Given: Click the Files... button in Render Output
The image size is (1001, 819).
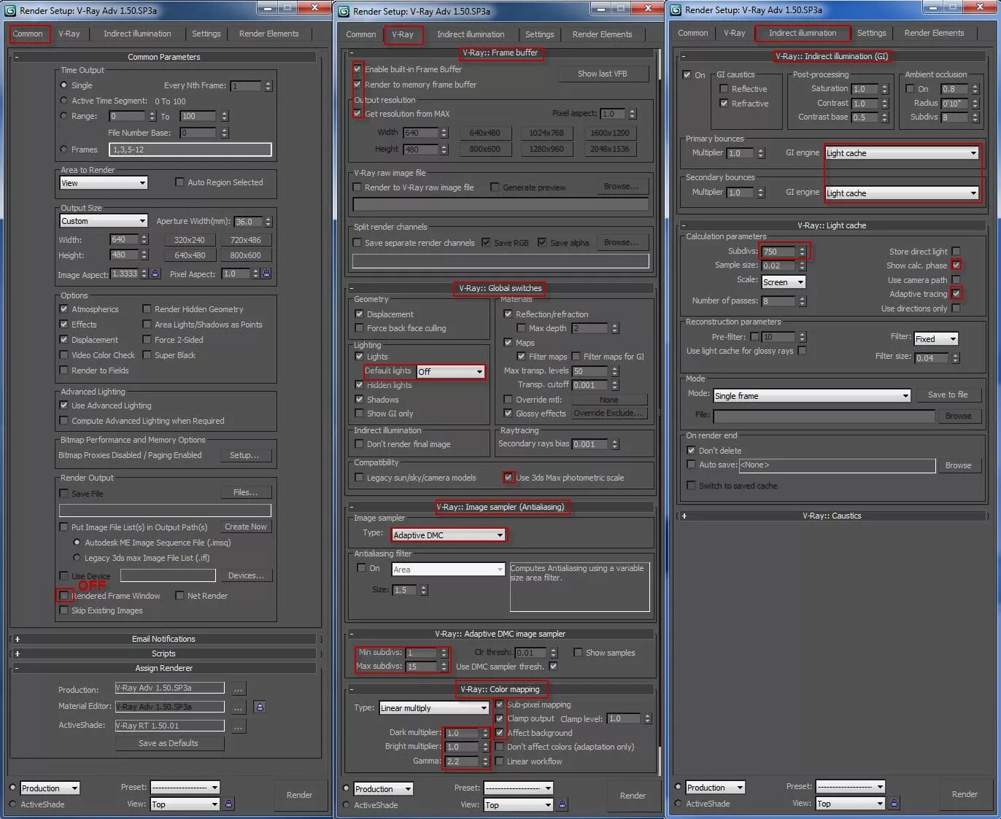Looking at the screenshot, I should tap(245, 492).
